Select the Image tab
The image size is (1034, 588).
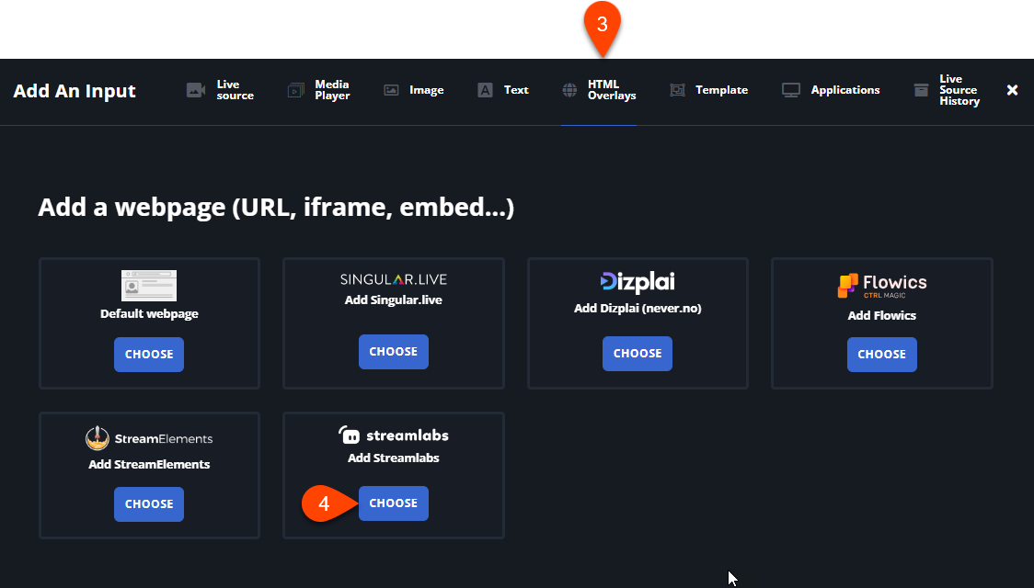point(414,90)
